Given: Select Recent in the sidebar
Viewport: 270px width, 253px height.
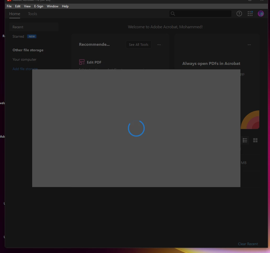Looking at the screenshot, I should pyautogui.click(x=34, y=27).
